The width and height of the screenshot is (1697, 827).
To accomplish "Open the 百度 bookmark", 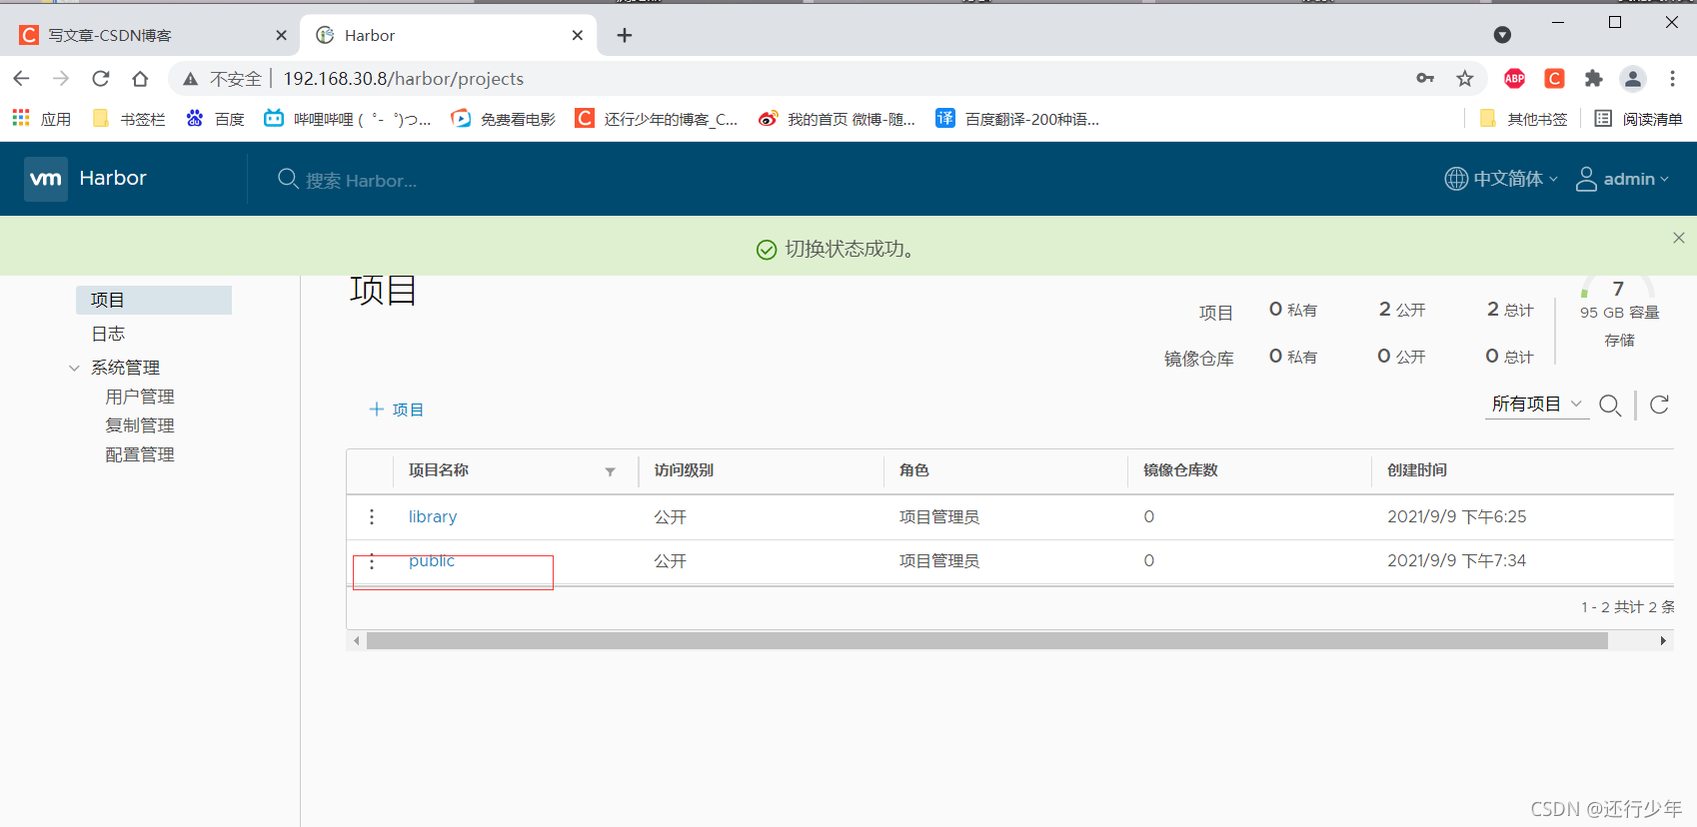I will click(x=215, y=119).
